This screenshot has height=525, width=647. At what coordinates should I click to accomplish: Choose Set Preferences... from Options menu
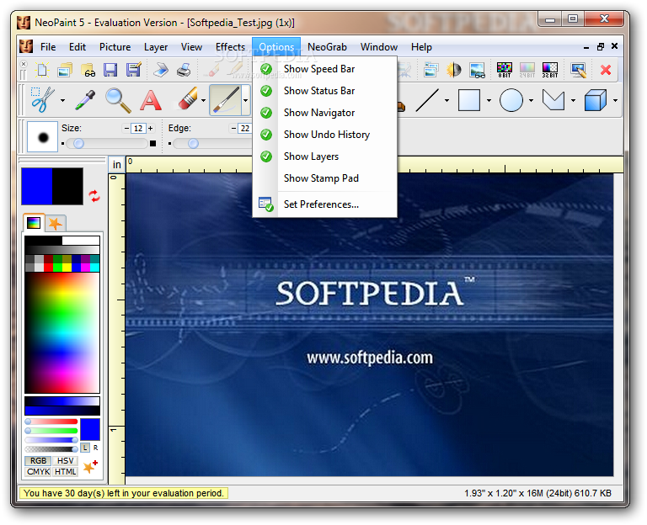point(324,204)
